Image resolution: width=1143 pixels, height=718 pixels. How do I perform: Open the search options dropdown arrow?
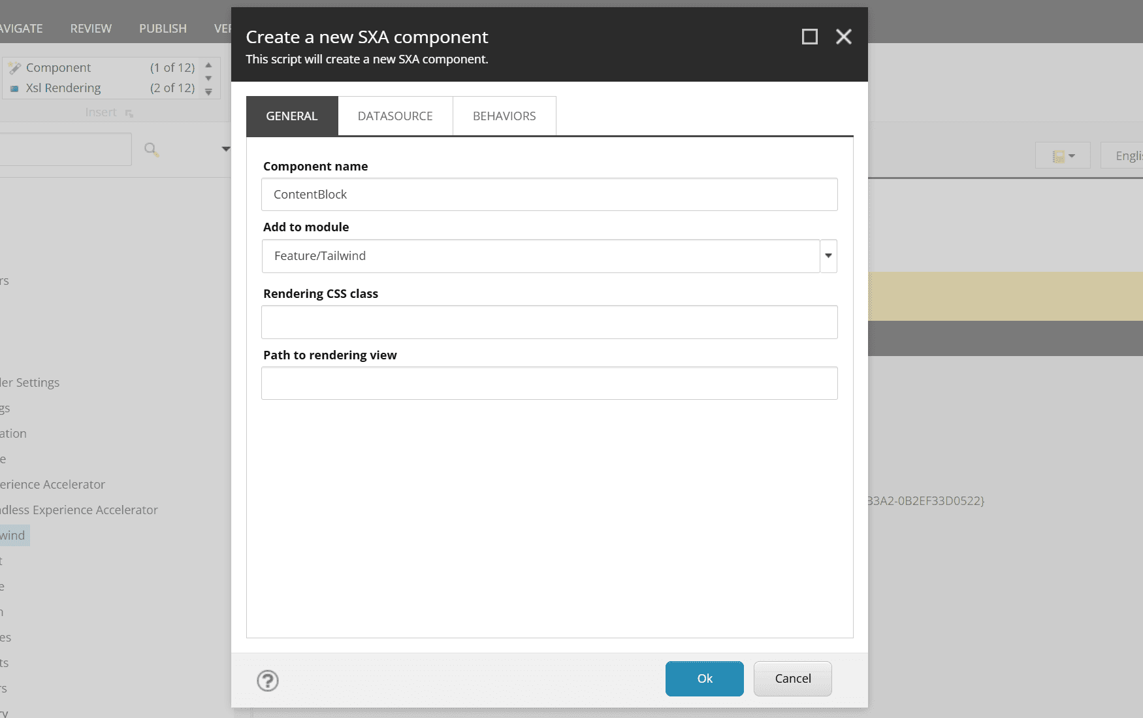point(225,149)
